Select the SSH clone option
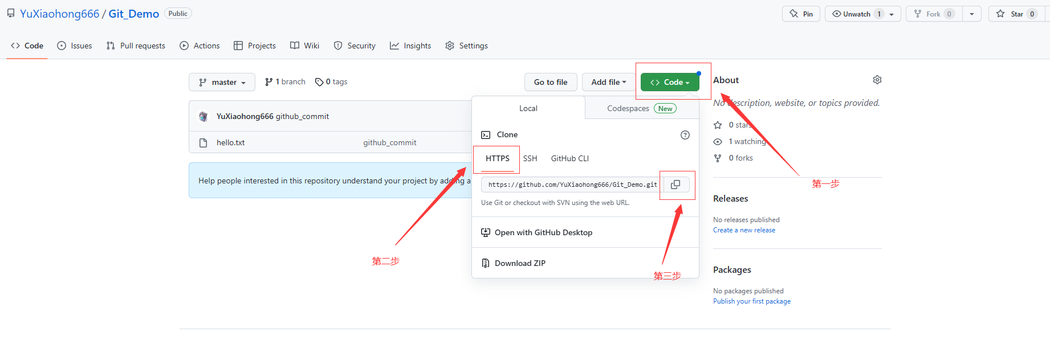 pyautogui.click(x=530, y=159)
